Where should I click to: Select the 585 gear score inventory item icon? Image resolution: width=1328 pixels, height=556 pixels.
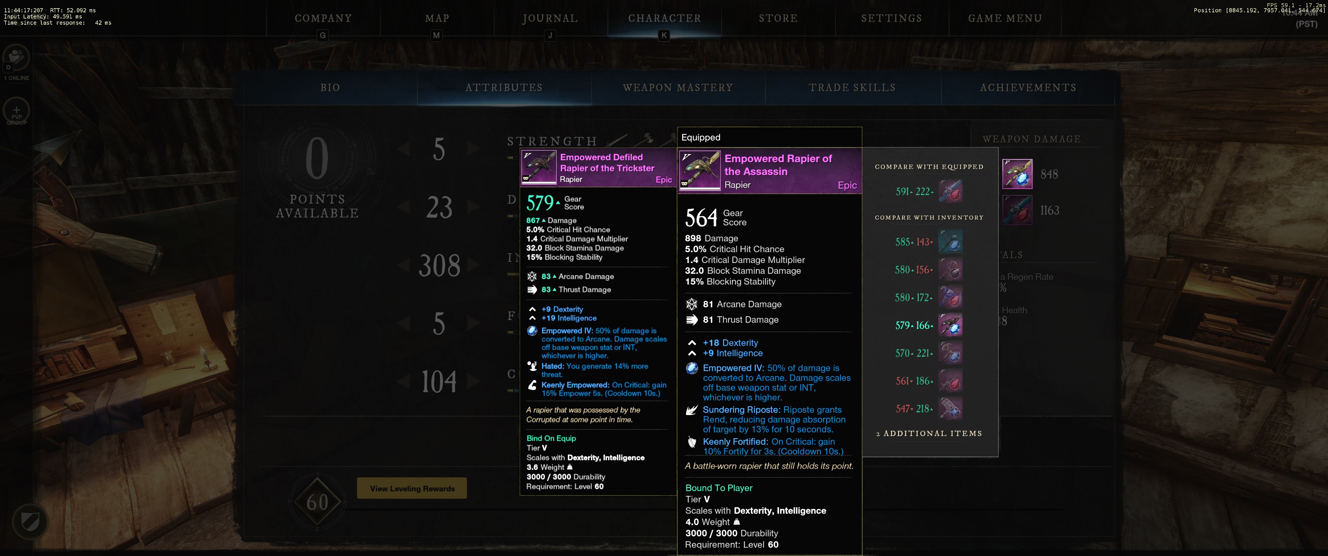pyautogui.click(x=950, y=242)
